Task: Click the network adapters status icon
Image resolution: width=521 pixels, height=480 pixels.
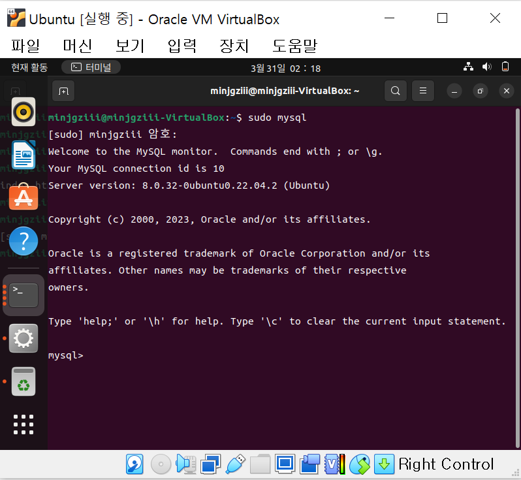Action: (x=211, y=464)
